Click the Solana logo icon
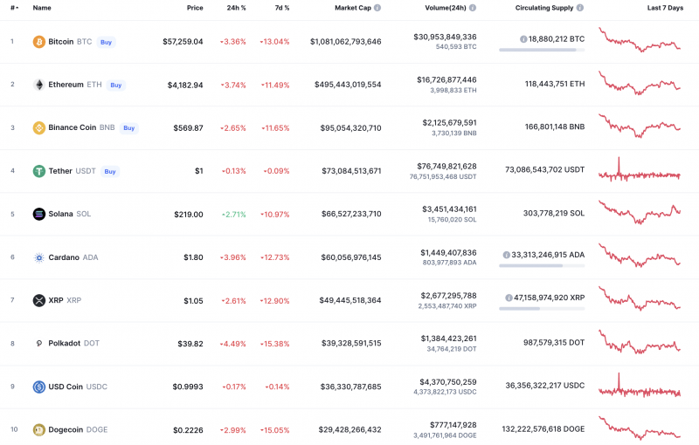 (38, 214)
